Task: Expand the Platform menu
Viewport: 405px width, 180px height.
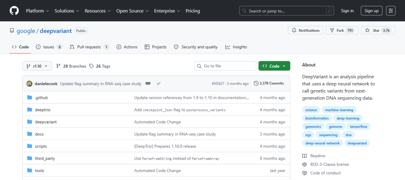Action: click(38, 11)
